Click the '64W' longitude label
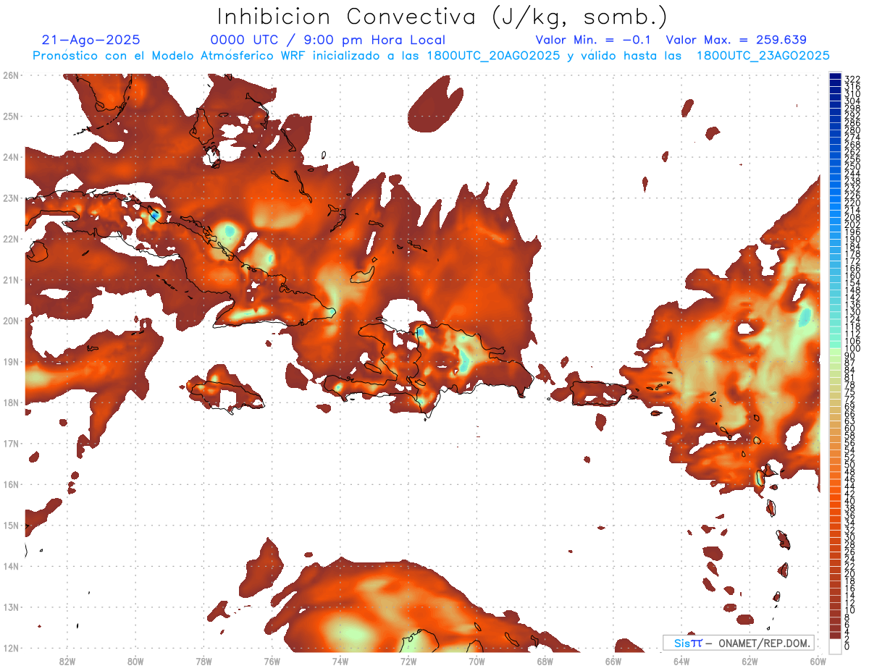This screenshot has height=671, width=869. (681, 660)
